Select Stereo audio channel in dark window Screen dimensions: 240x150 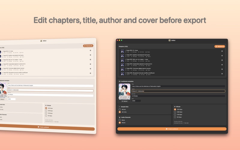[120, 123]
